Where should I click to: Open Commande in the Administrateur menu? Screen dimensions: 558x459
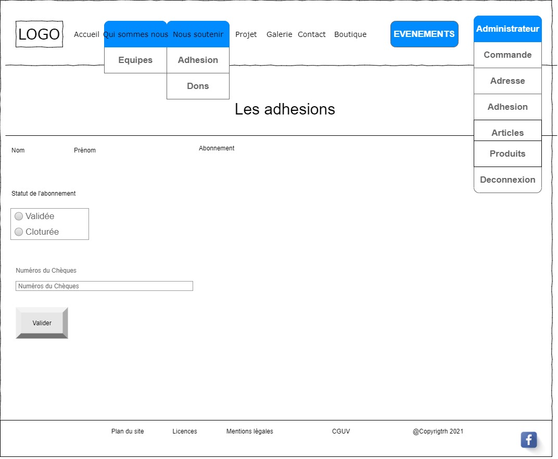(x=508, y=55)
